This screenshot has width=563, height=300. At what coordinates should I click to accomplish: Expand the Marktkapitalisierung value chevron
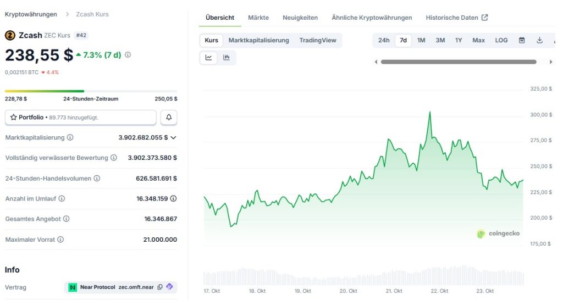pos(173,137)
